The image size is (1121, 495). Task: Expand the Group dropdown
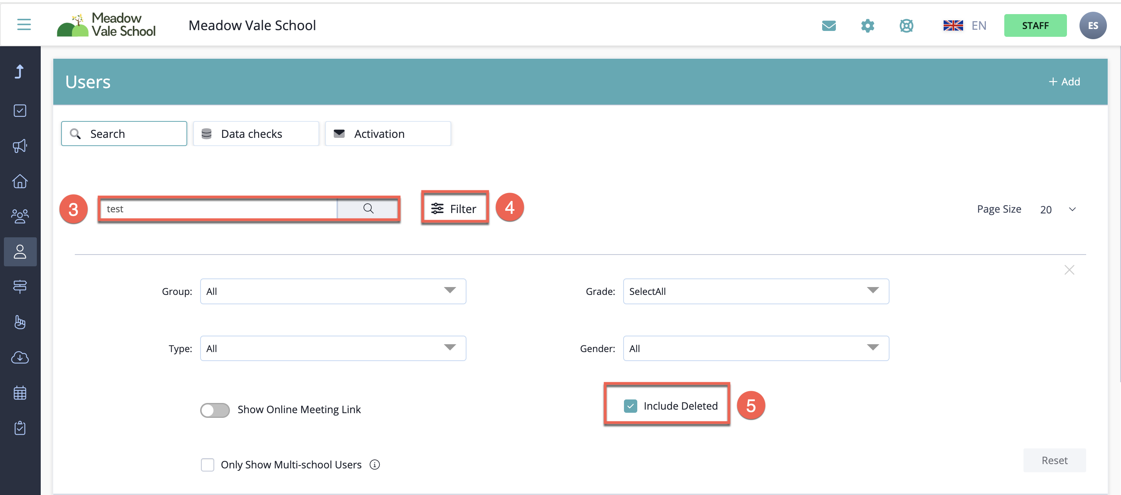coord(333,291)
